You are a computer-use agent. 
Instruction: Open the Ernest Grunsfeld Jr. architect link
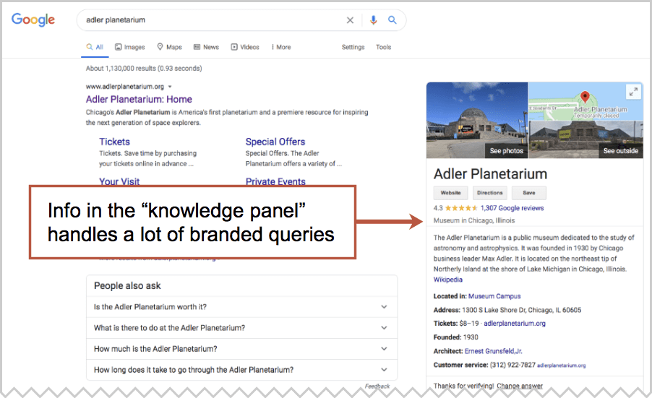click(x=493, y=351)
